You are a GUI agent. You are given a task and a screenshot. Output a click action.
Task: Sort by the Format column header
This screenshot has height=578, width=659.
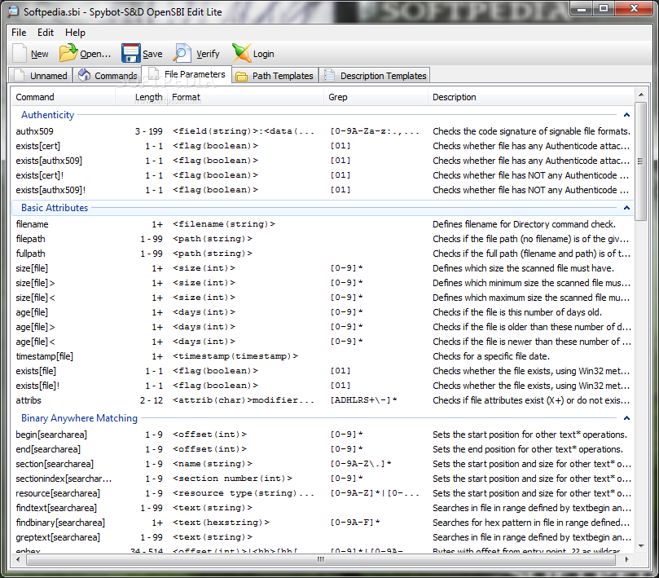point(245,97)
